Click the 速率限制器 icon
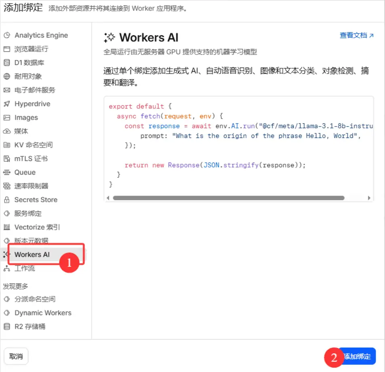 (7, 186)
